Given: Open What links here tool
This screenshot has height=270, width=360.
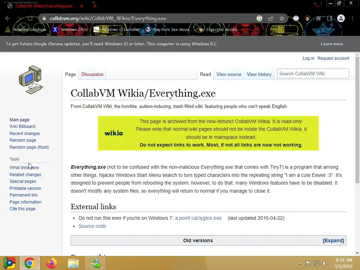Looking at the screenshot, I should [x=24, y=168].
